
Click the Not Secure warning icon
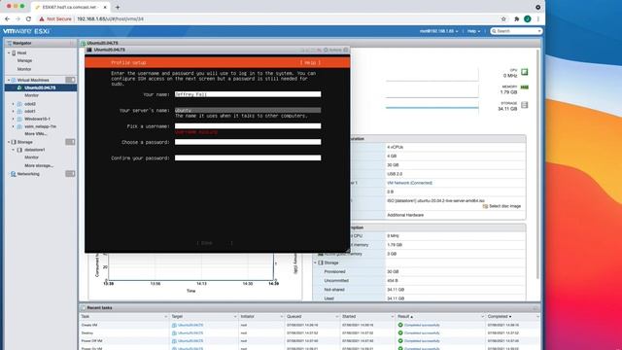41,18
